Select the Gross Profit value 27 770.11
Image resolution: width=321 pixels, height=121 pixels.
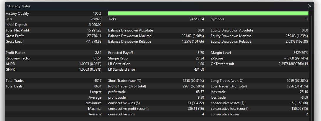(94, 36)
